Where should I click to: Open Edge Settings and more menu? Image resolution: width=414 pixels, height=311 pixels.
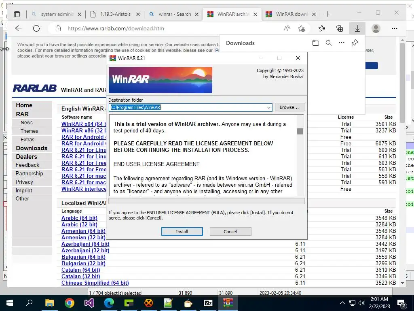395,28
